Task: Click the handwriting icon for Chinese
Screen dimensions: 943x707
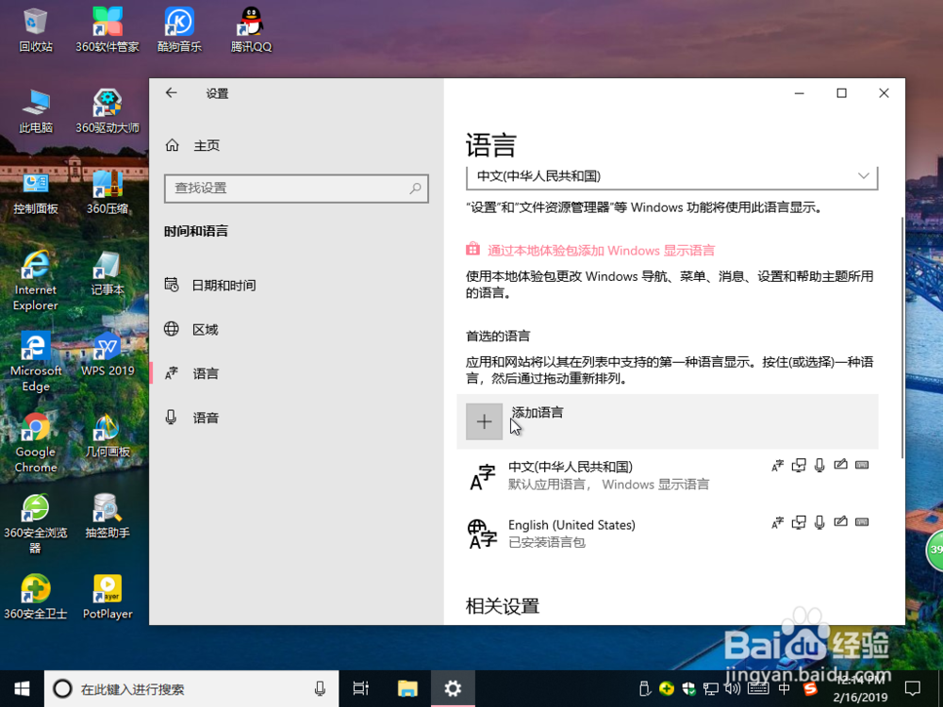Action: click(x=840, y=464)
